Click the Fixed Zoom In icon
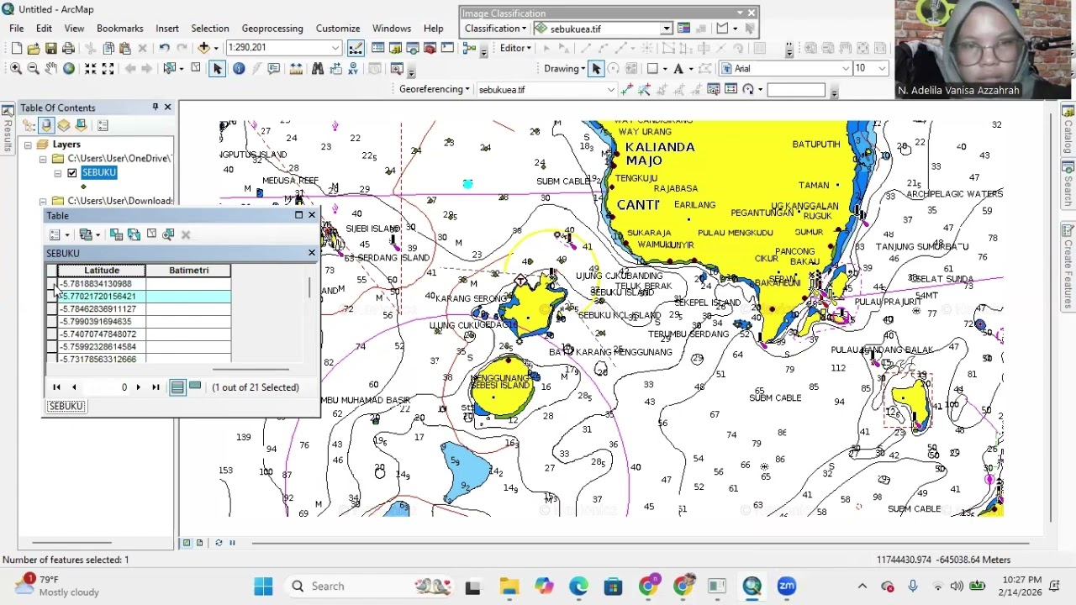This screenshot has height=605, width=1076. point(90,69)
